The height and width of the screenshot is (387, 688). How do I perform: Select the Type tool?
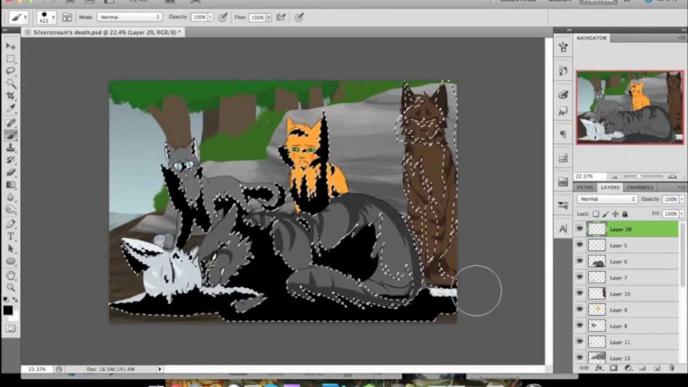[11, 236]
